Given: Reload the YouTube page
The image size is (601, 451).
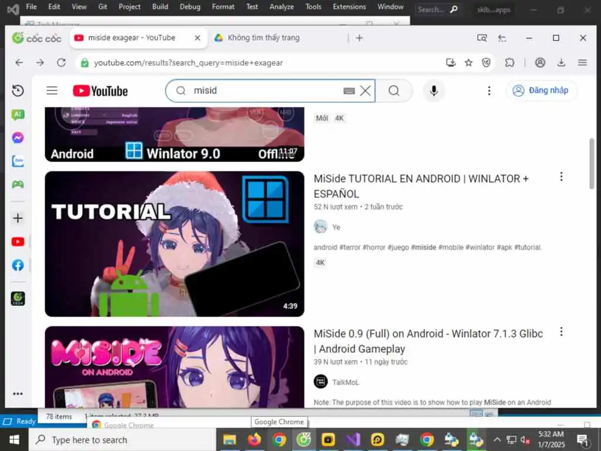Looking at the screenshot, I should pyautogui.click(x=61, y=62).
